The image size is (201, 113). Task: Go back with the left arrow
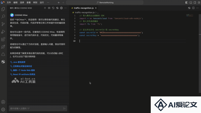coord(59,3)
